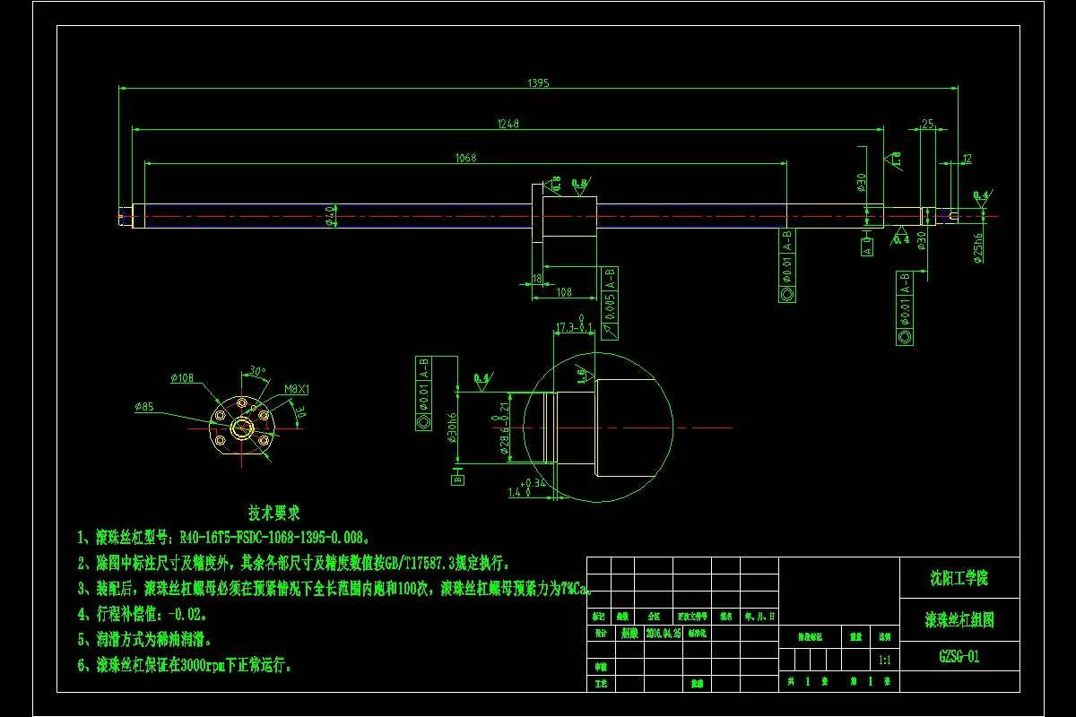Select the 工艺 cell in title block
The image size is (1076, 717).
pyautogui.click(x=601, y=684)
